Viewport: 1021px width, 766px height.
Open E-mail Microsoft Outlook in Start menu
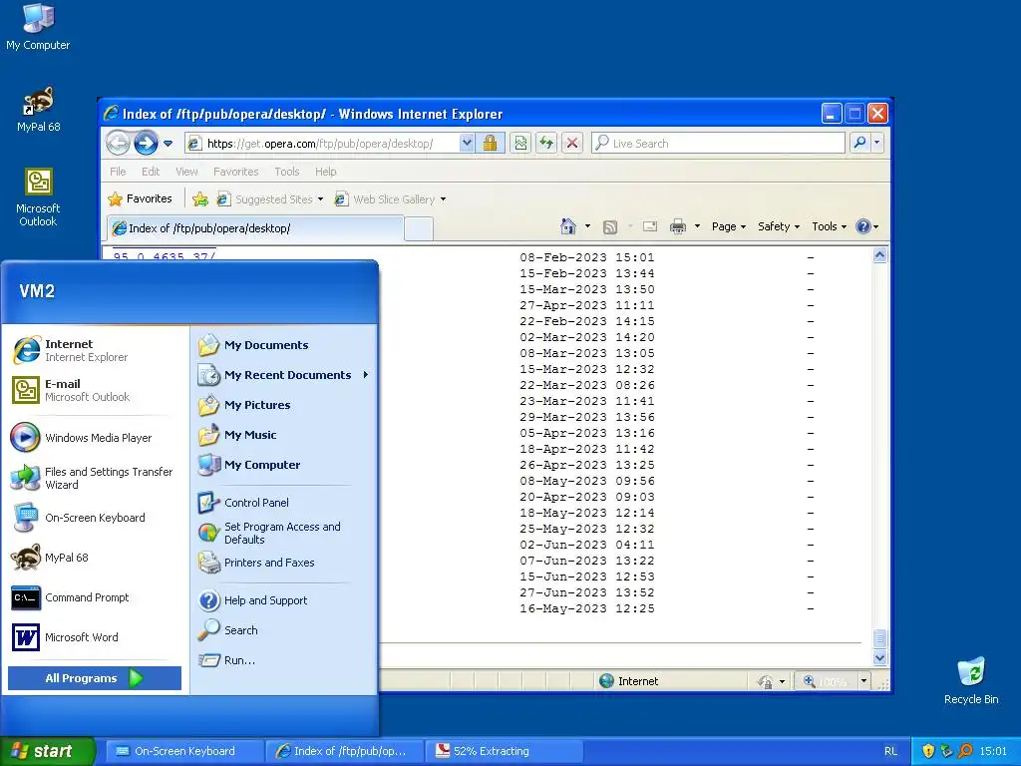[97, 390]
